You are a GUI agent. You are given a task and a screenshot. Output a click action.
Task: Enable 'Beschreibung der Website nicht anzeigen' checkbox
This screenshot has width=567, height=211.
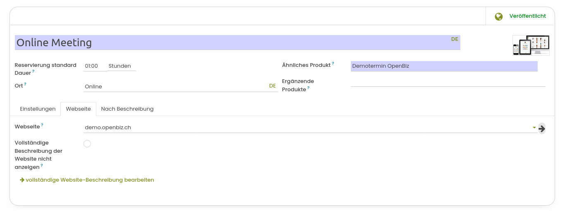(87, 144)
